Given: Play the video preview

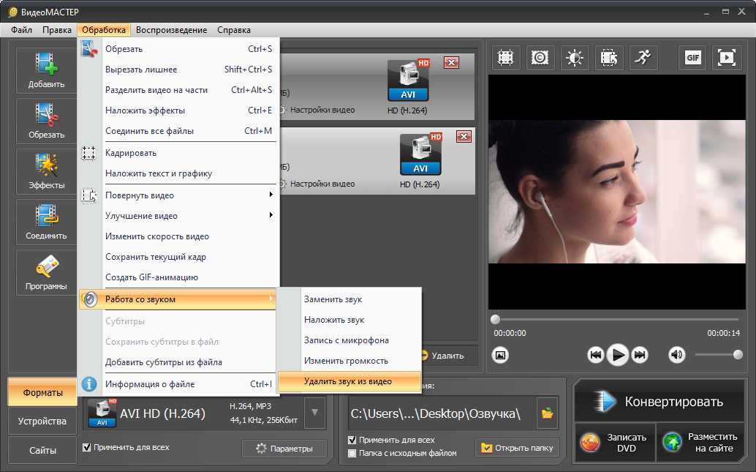Looking at the screenshot, I should click(x=618, y=355).
